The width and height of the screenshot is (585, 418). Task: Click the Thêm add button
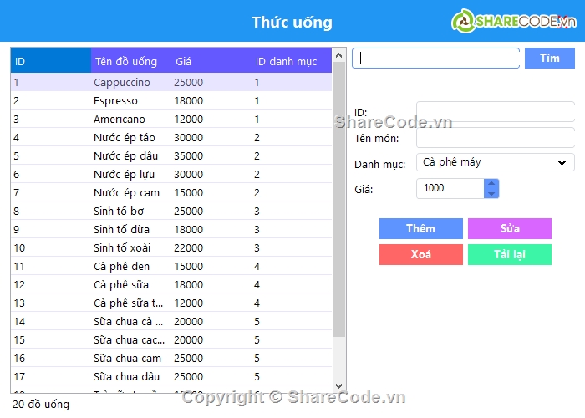(x=420, y=229)
